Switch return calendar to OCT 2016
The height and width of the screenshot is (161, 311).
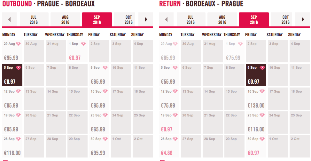(x=285, y=19)
